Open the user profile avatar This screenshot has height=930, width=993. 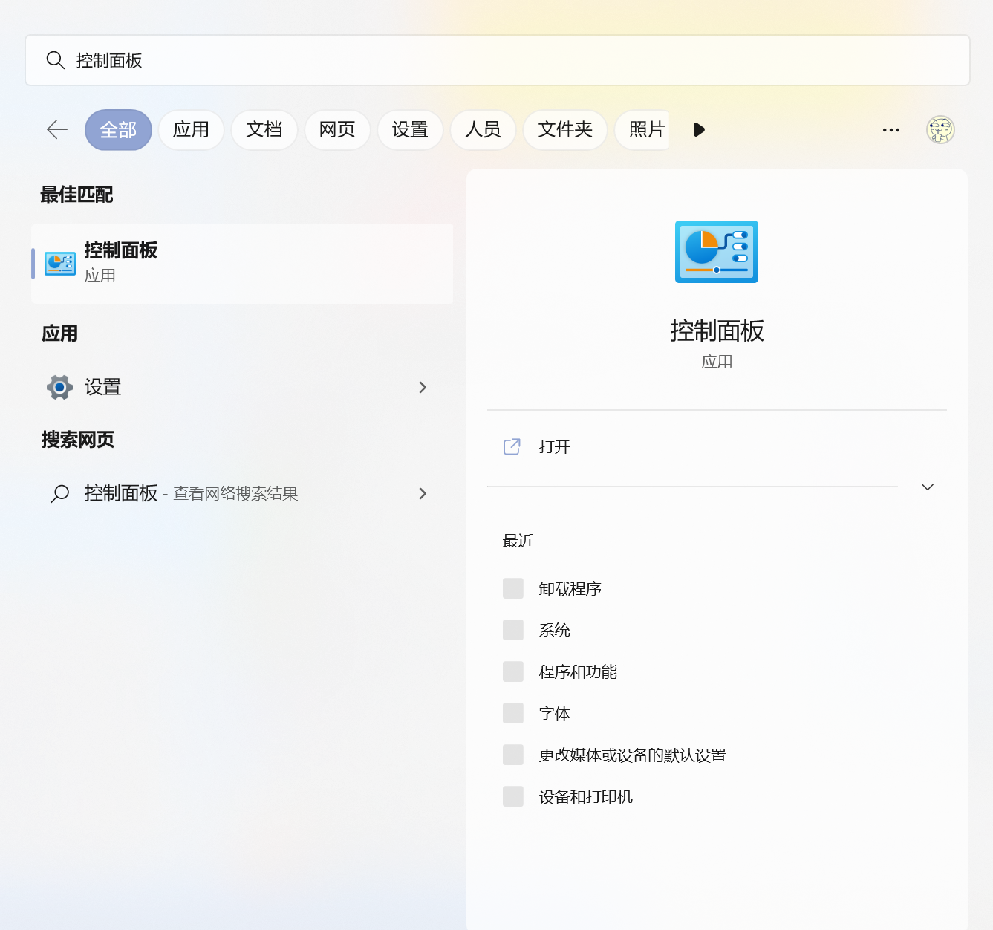tap(940, 130)
